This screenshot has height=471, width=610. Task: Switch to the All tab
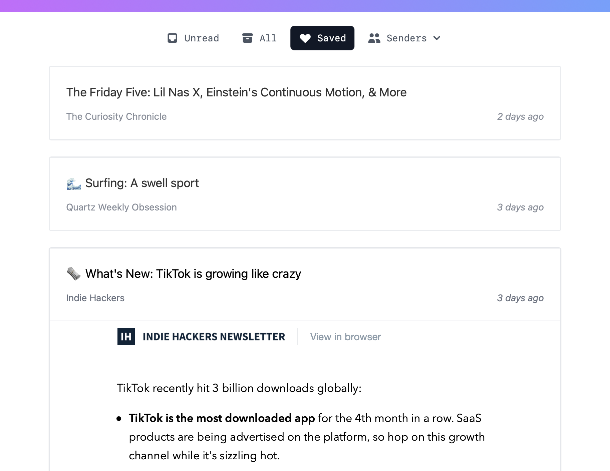[x=268, y=38]
